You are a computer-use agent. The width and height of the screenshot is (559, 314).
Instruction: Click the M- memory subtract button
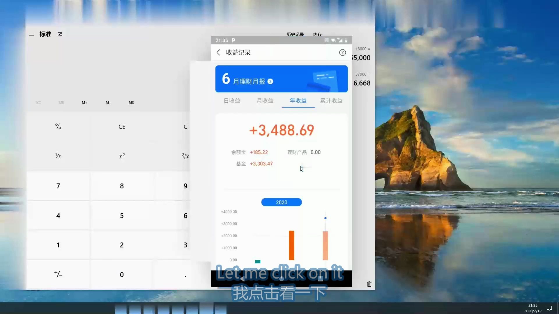pyautogui.click(x=108, y=102)
